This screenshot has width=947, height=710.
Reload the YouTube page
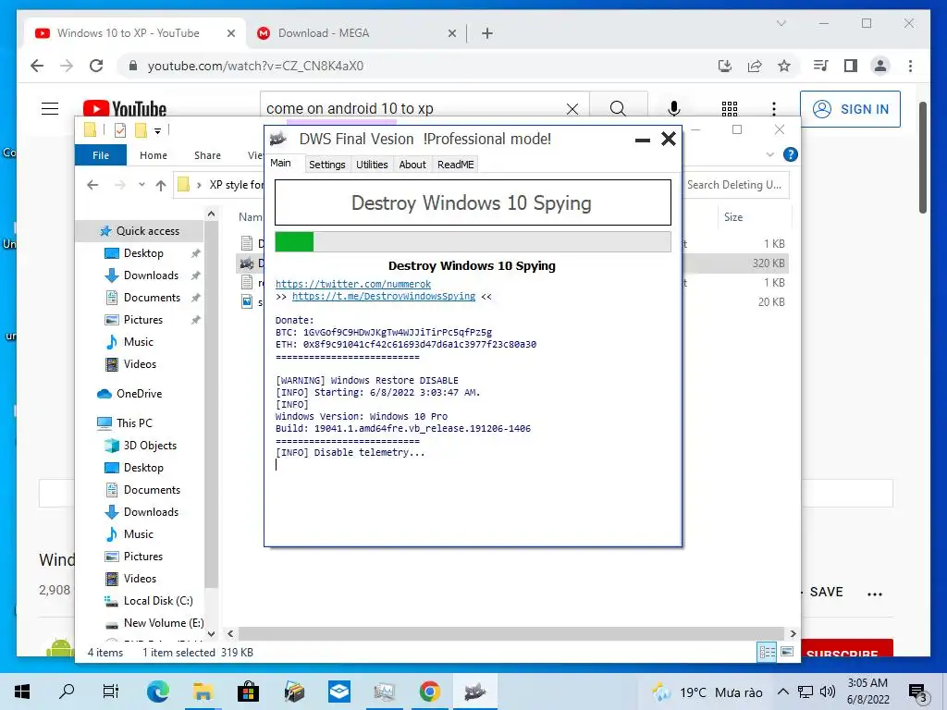(96, 66)
